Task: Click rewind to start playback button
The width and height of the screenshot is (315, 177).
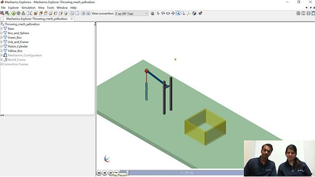Action: coord(99,173)
